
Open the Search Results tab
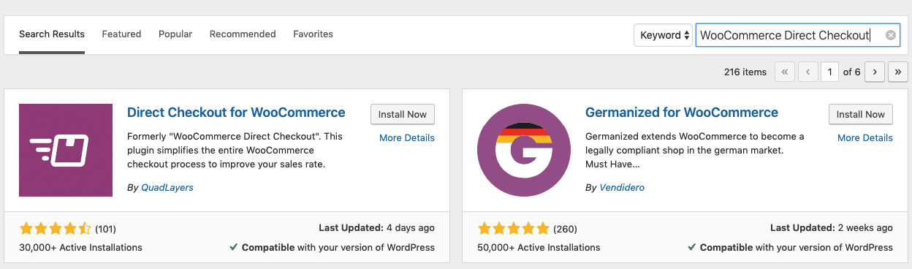pos(52,34)
